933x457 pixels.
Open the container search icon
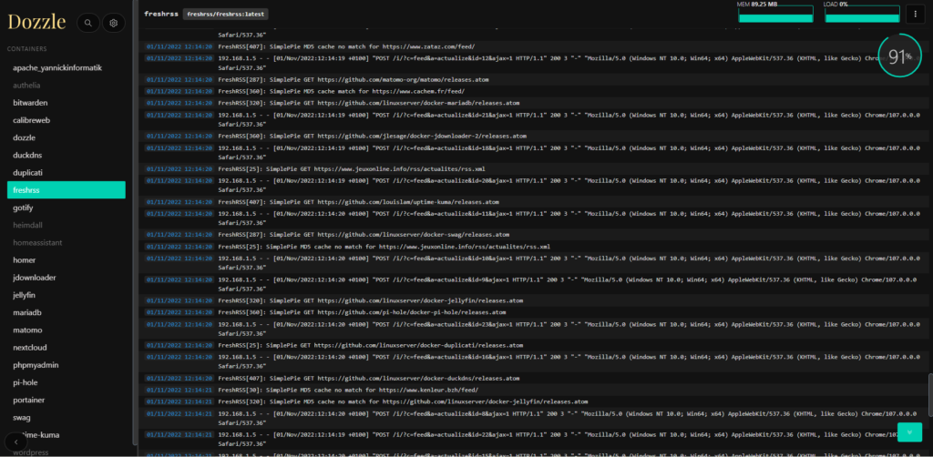coord(88,23)
